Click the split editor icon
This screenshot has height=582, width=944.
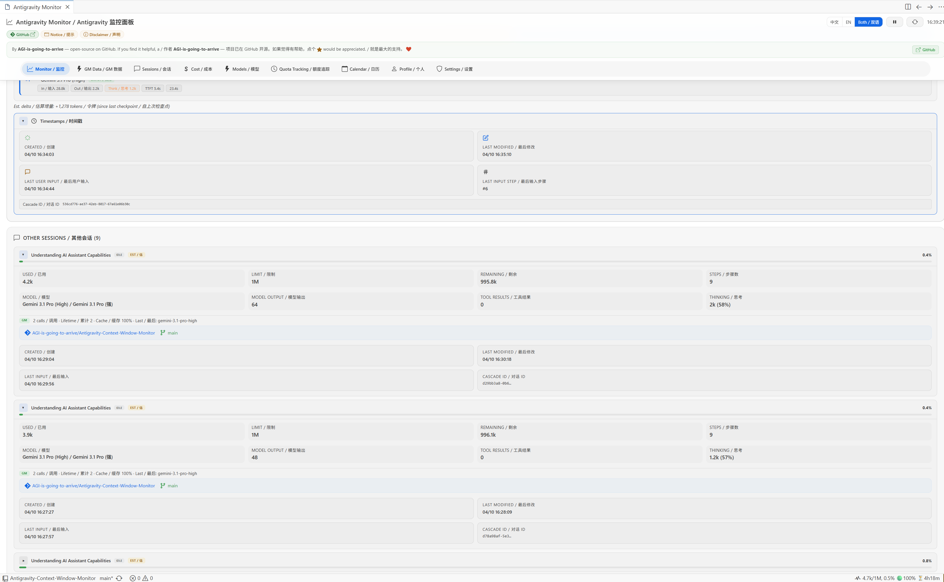(908, 7)
